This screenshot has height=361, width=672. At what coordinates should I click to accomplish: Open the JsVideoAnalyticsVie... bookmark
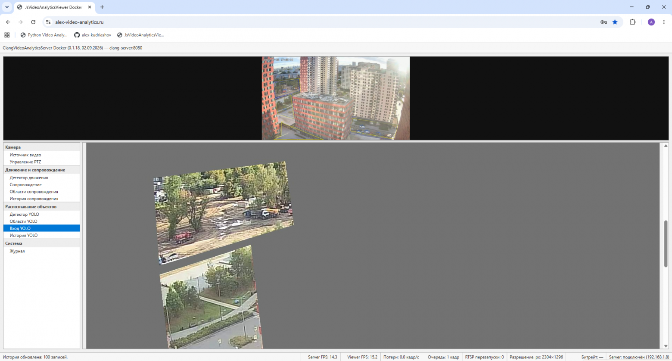tap(140, 35)
